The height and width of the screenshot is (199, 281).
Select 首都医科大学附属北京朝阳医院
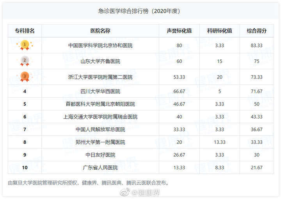tap(100, 104)
